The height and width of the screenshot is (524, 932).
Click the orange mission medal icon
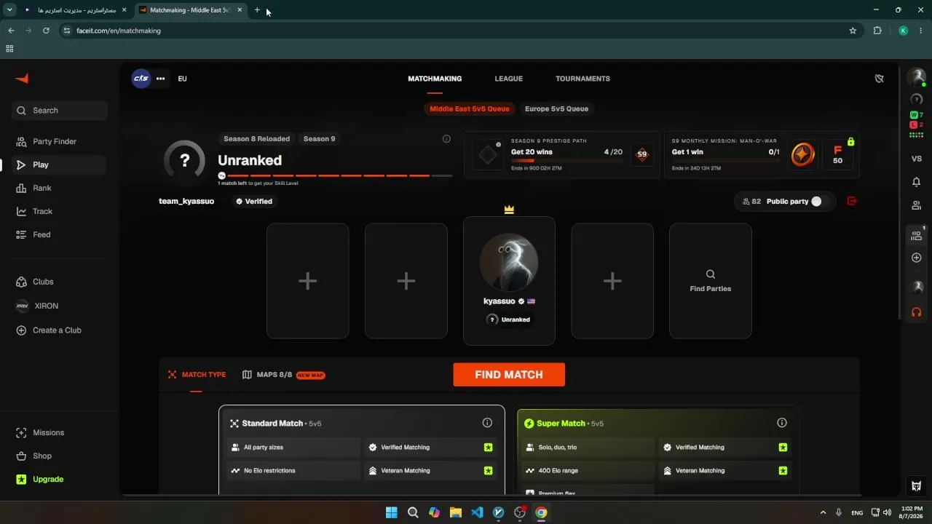(802, 155)
